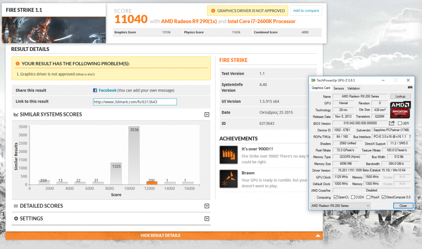
Task: Click the Add to compare button
Action: [x=306, y=11]
